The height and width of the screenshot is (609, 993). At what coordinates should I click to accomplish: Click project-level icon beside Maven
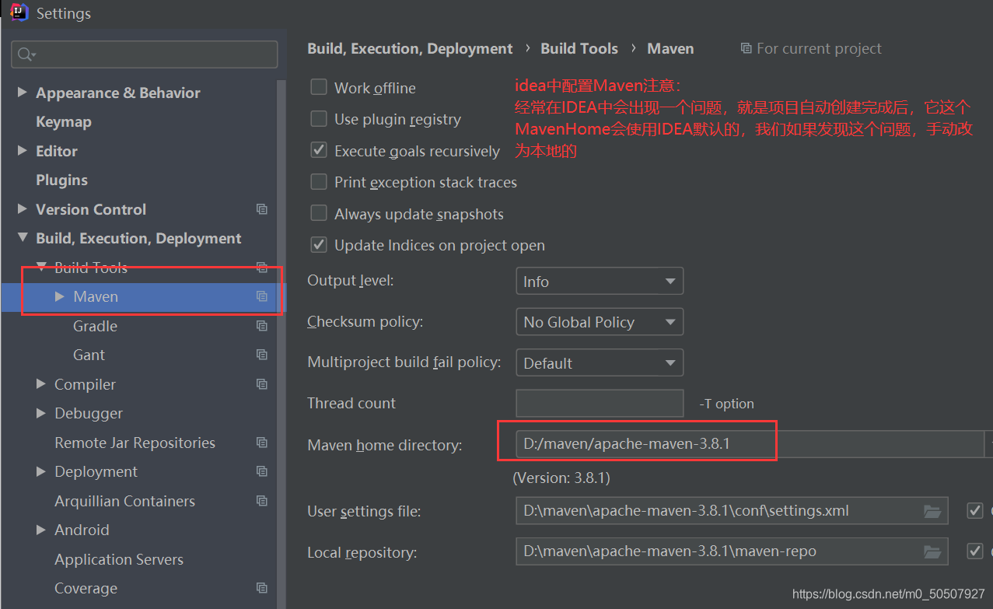(262, 296)
